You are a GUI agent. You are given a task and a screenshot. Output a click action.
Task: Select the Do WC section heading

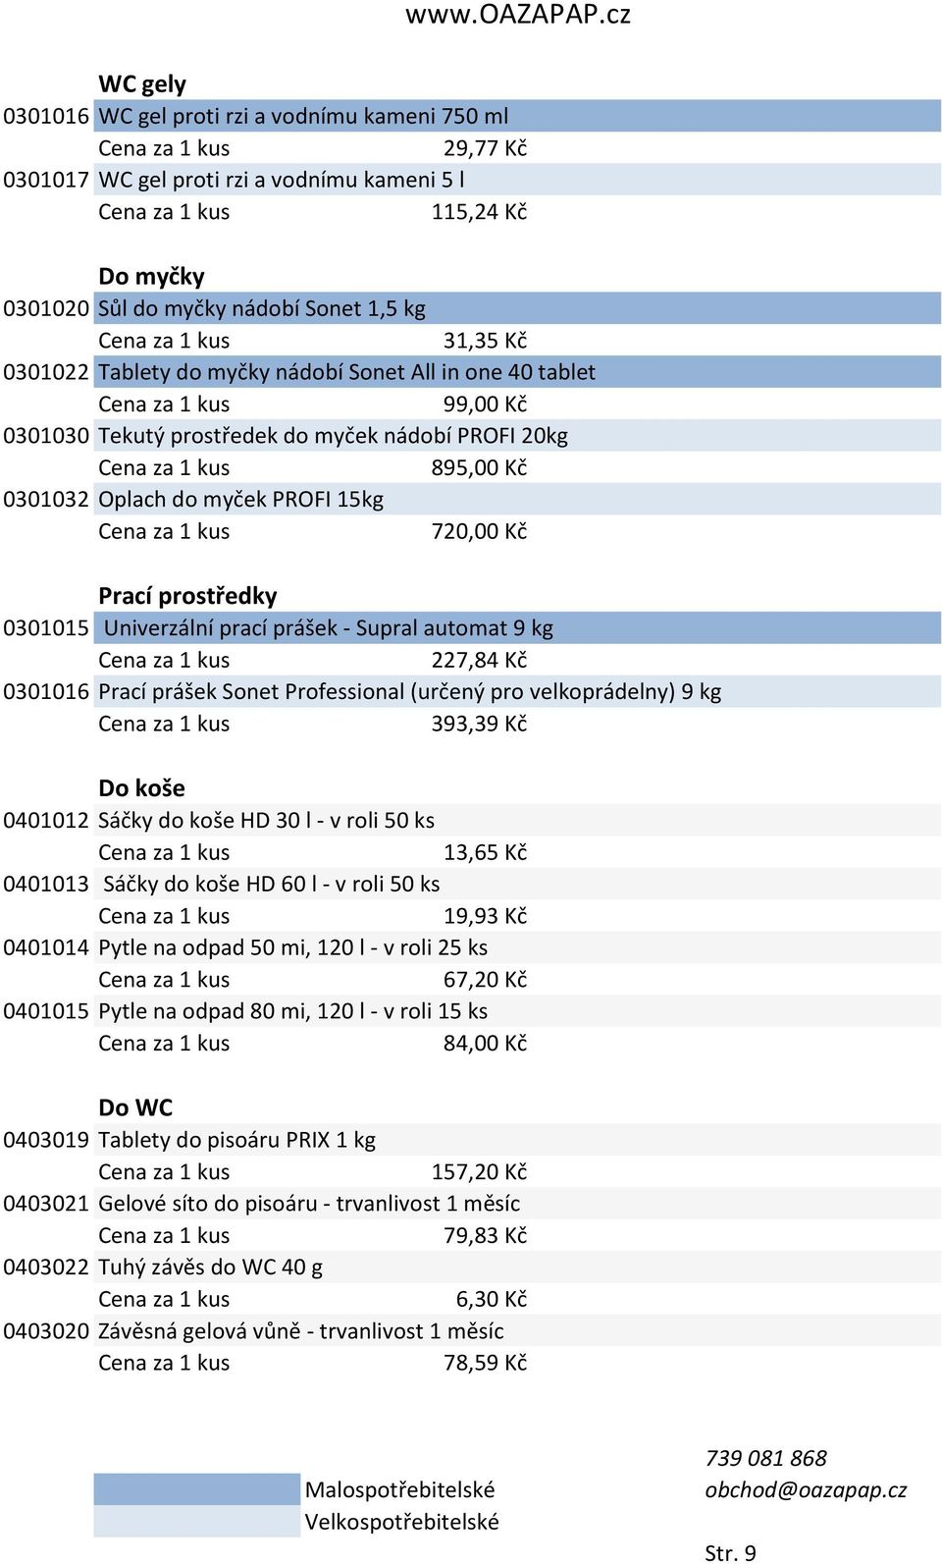tap(135, 1107)
